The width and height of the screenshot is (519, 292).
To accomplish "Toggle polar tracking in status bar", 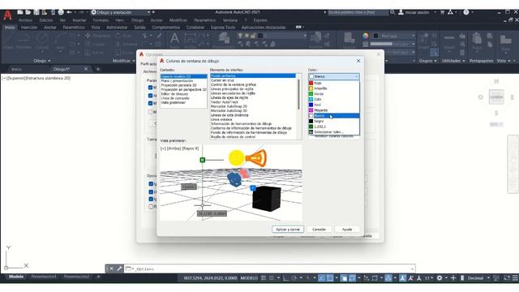I will 294,278.
